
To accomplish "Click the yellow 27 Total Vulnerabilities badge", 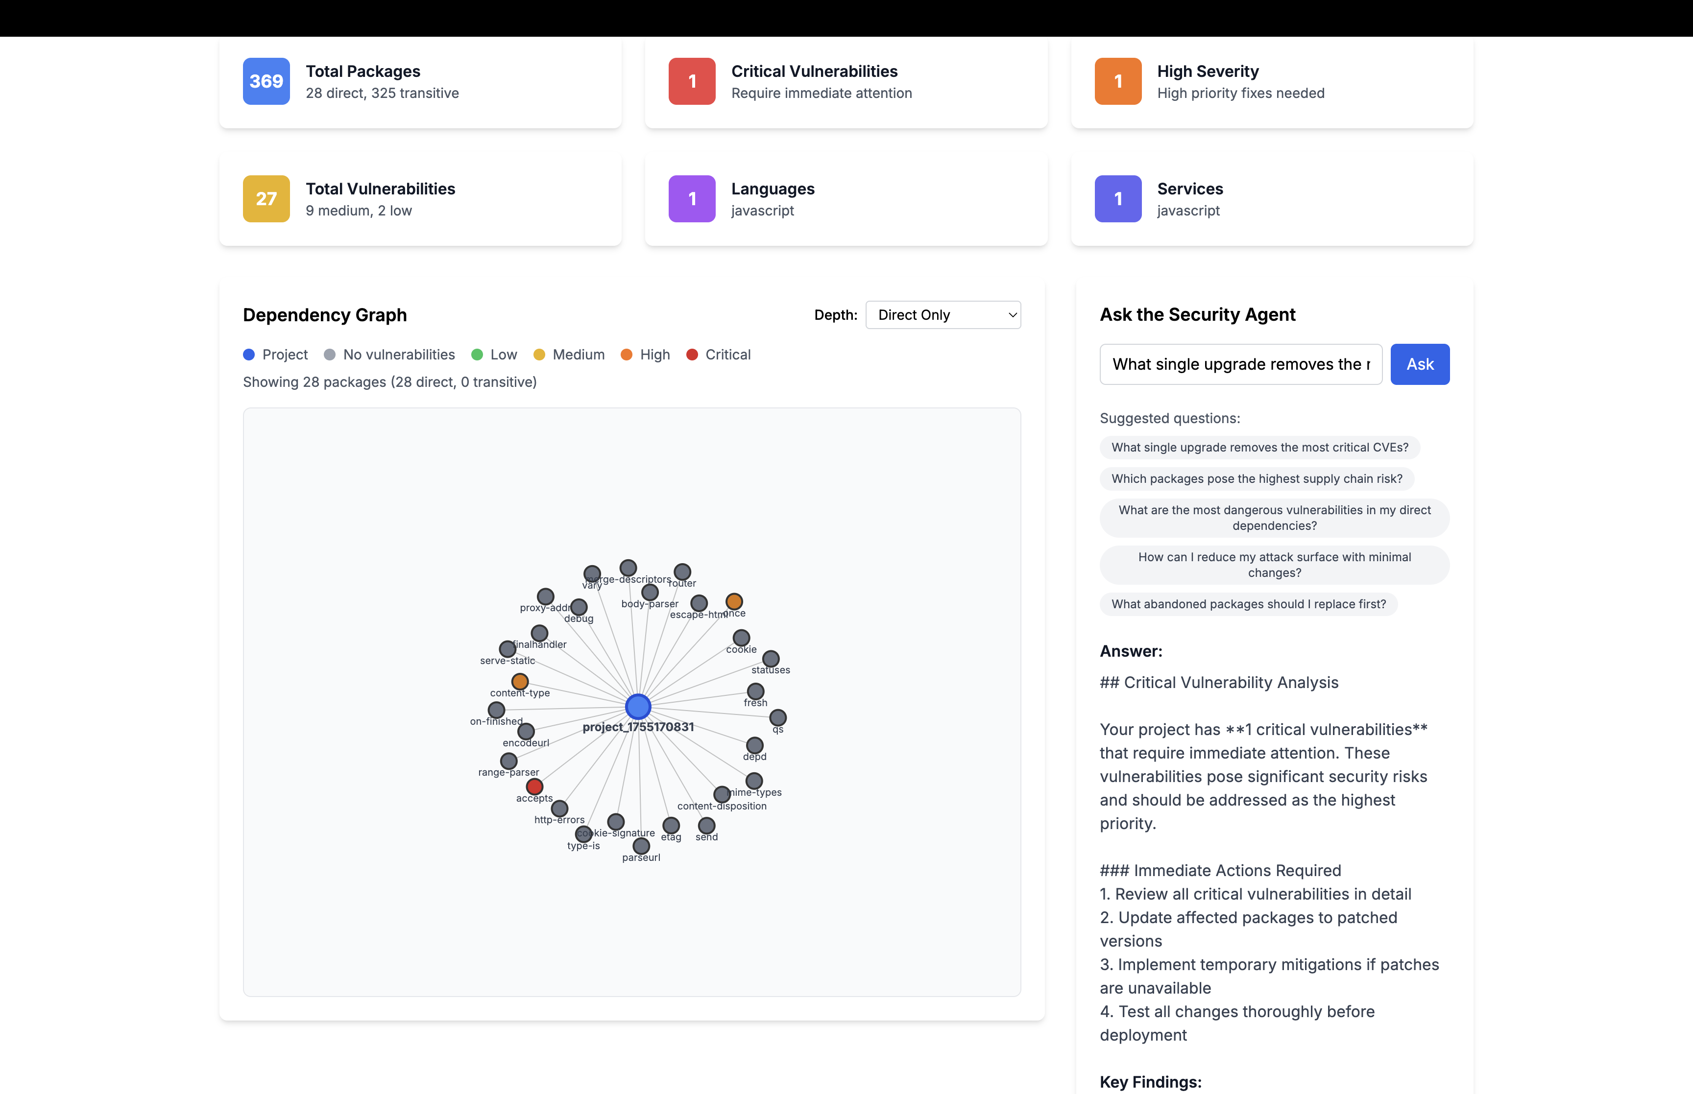I will pyautogui.click(x=266, y=199).
